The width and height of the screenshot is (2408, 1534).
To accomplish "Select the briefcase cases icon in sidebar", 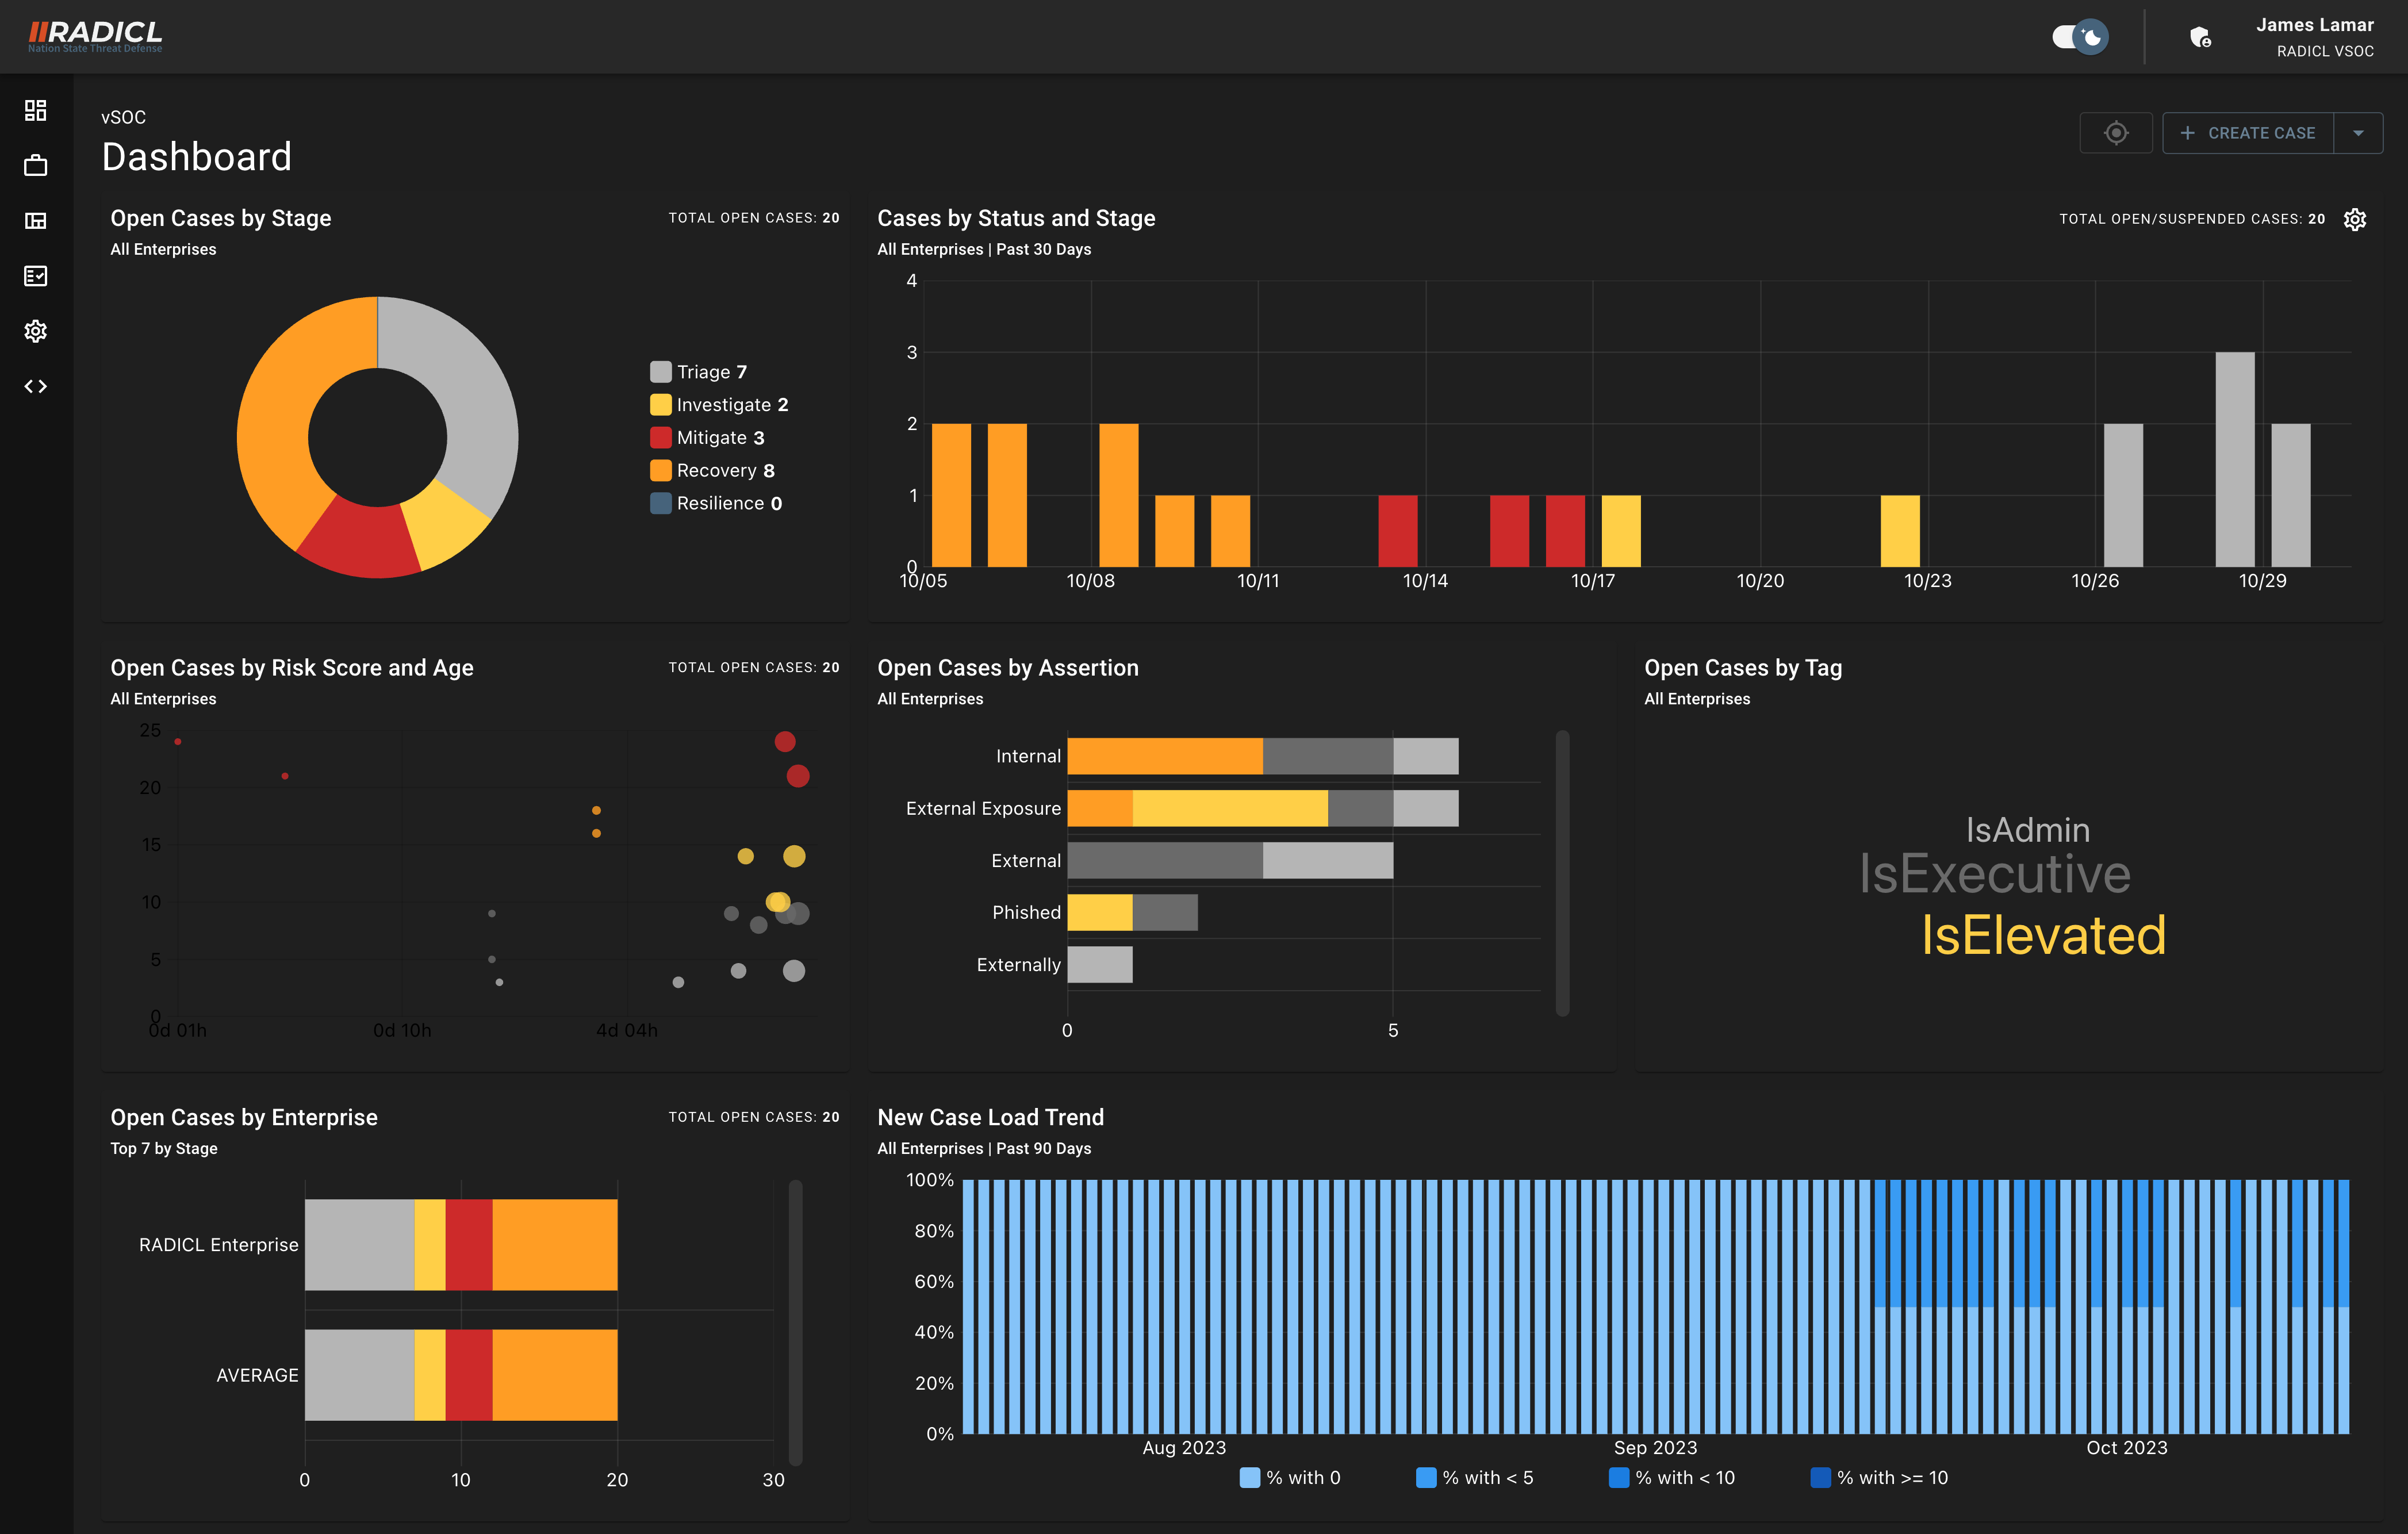I will coord(35,166).
